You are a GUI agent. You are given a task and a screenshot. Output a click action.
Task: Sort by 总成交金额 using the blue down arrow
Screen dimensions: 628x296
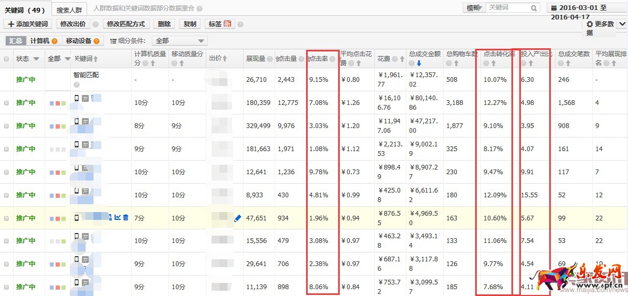(x=419, y=63)
